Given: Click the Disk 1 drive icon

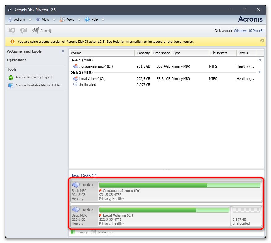Looking at the screenshot, I should (x=76, y=185).
